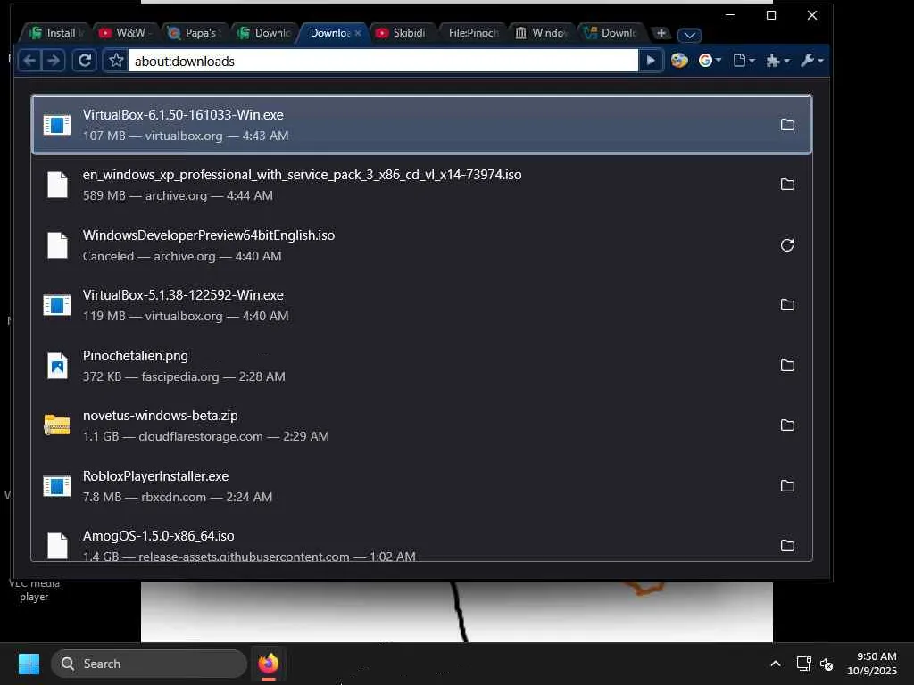Go forward with the forward arrow button
Screen dimensions: 914x685
pos(53,61)
